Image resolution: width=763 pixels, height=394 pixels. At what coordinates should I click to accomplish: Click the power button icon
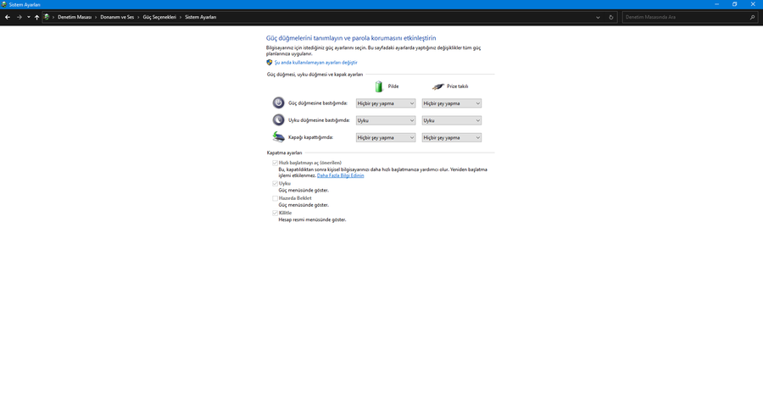[278, 103]
